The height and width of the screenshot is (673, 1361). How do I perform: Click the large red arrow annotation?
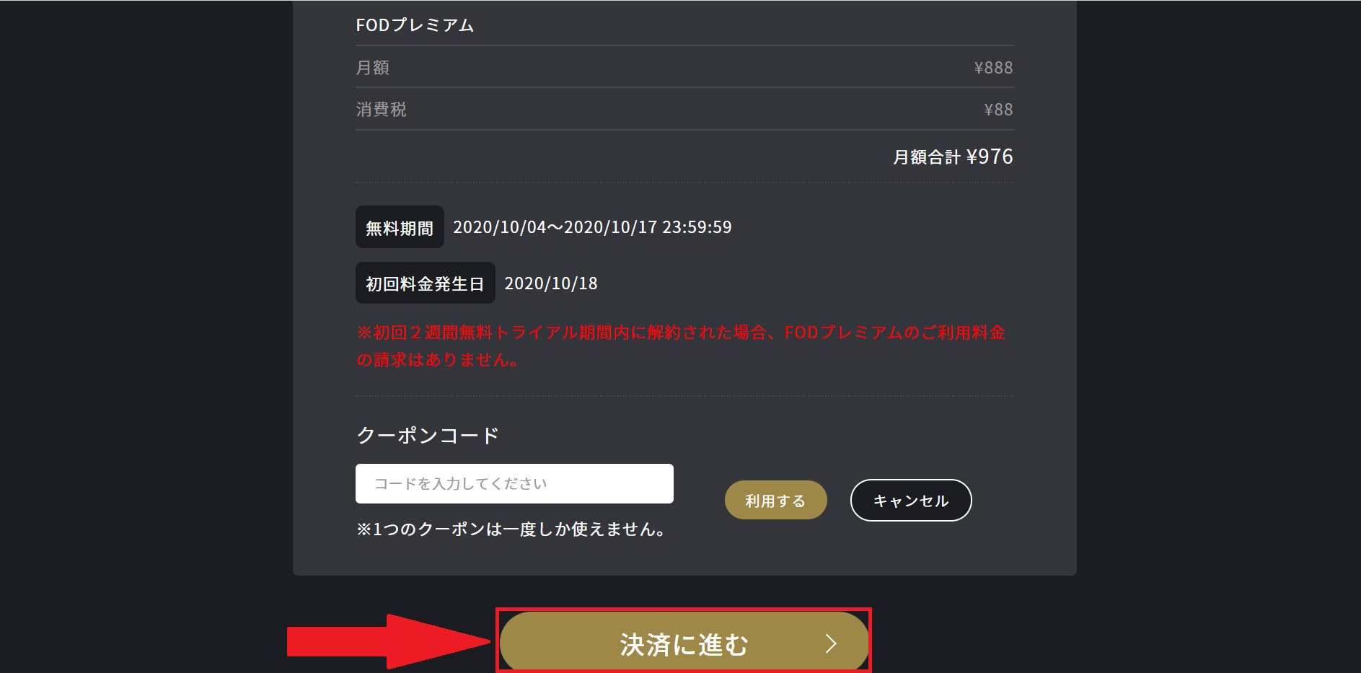pyautogui.click(x=389, y=641)
